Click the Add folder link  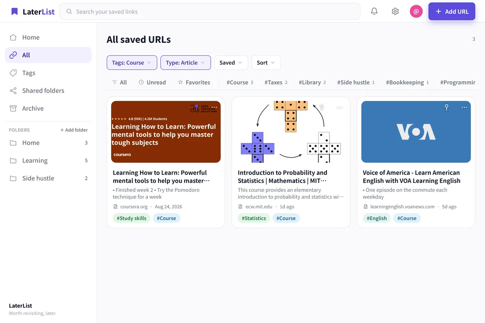click(x=74, y=130)
